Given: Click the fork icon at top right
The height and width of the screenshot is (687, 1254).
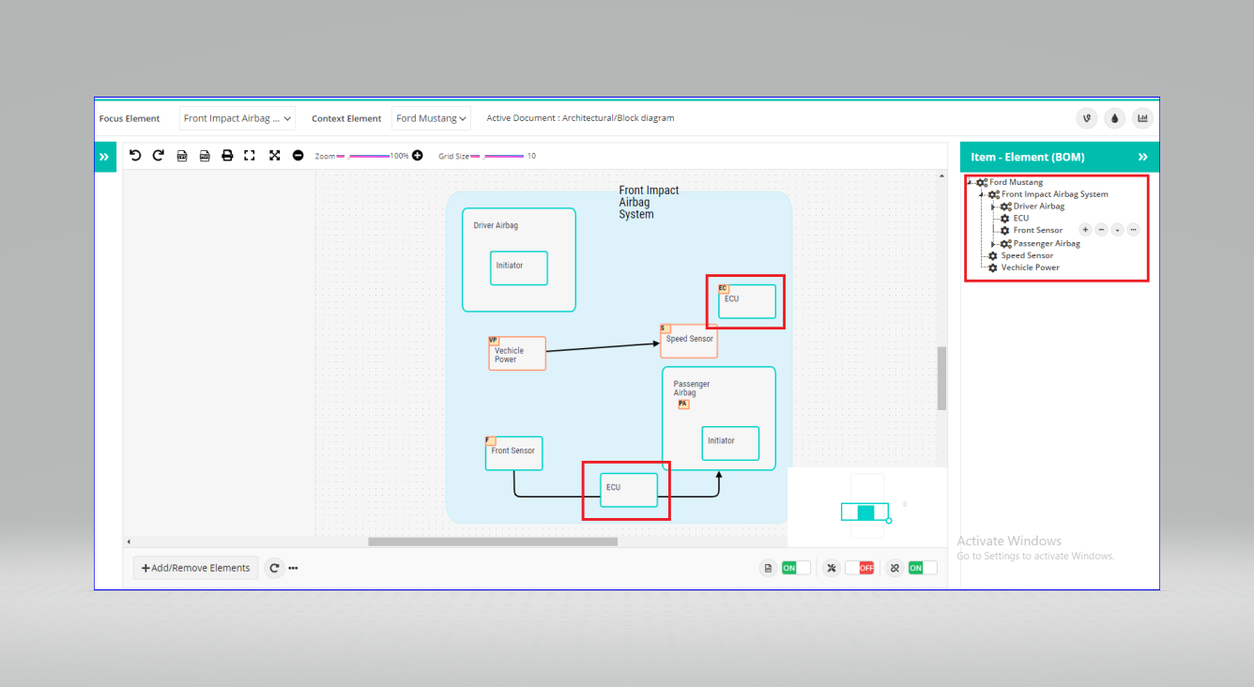Looking at the screenshot, I should click(x=1086, y=118).
